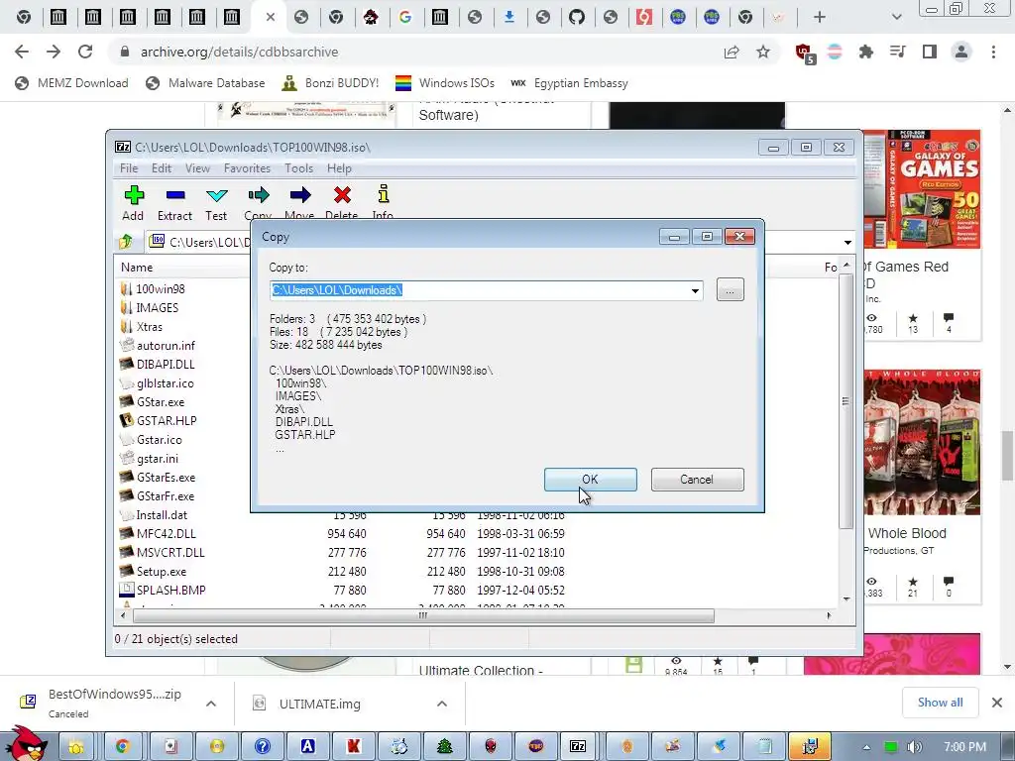Expand options for BestOfWindows95 zip download
Viewport: 1015px width, 761px height.
(211, 704)
